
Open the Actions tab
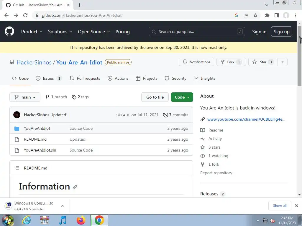click(118, 78)
